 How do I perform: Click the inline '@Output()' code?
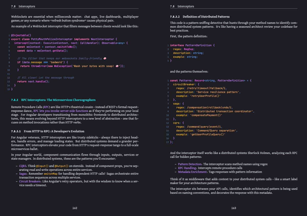tap(62, 166)
